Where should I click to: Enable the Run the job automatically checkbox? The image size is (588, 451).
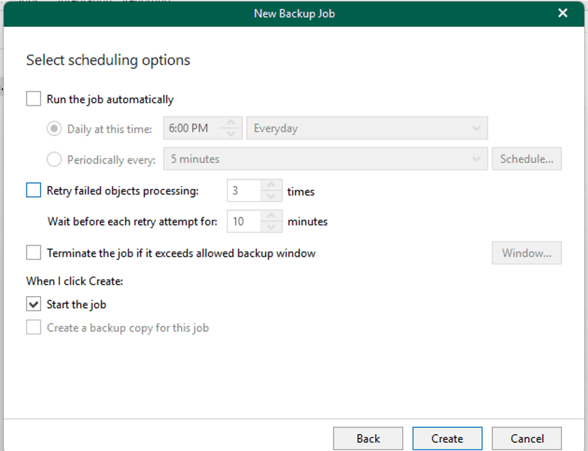pos(34,99)
